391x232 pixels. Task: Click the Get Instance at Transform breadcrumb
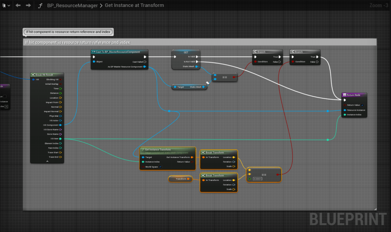(x=135, y=5)
